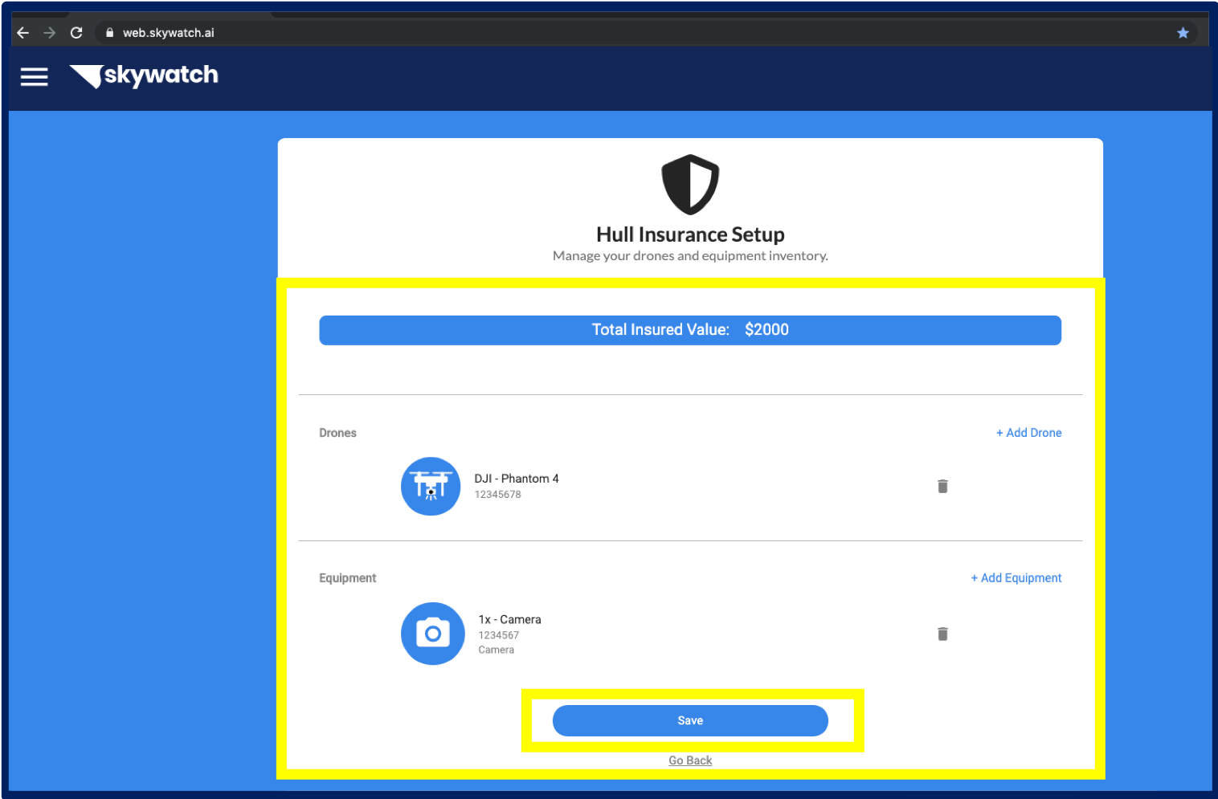
Task: Click the Camera equipment icon
Action: pos(432,634)
